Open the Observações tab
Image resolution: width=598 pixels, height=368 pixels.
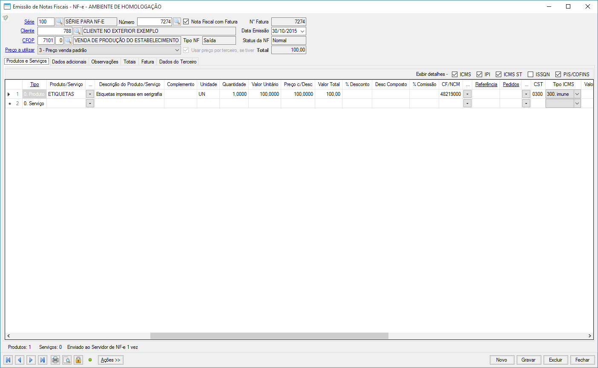pos(105,62)
